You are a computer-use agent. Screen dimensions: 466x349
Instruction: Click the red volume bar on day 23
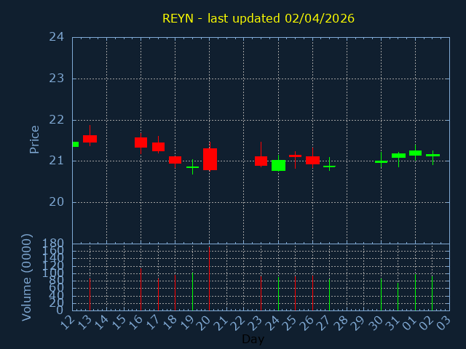[x=261, y=292]
